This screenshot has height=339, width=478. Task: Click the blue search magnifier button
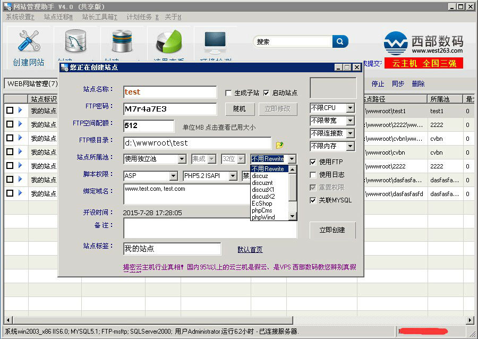pos(340,41)
